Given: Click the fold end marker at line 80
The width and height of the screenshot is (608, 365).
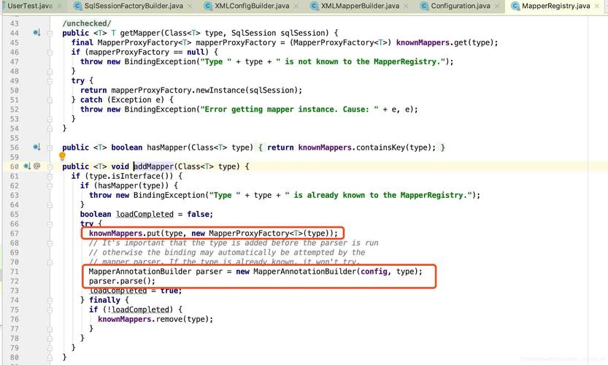Looking at the screenshot, I should (x=50, y=358).
